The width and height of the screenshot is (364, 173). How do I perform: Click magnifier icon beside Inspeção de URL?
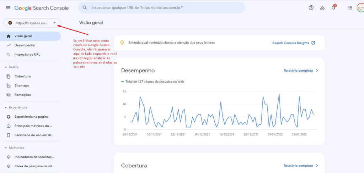9,55
